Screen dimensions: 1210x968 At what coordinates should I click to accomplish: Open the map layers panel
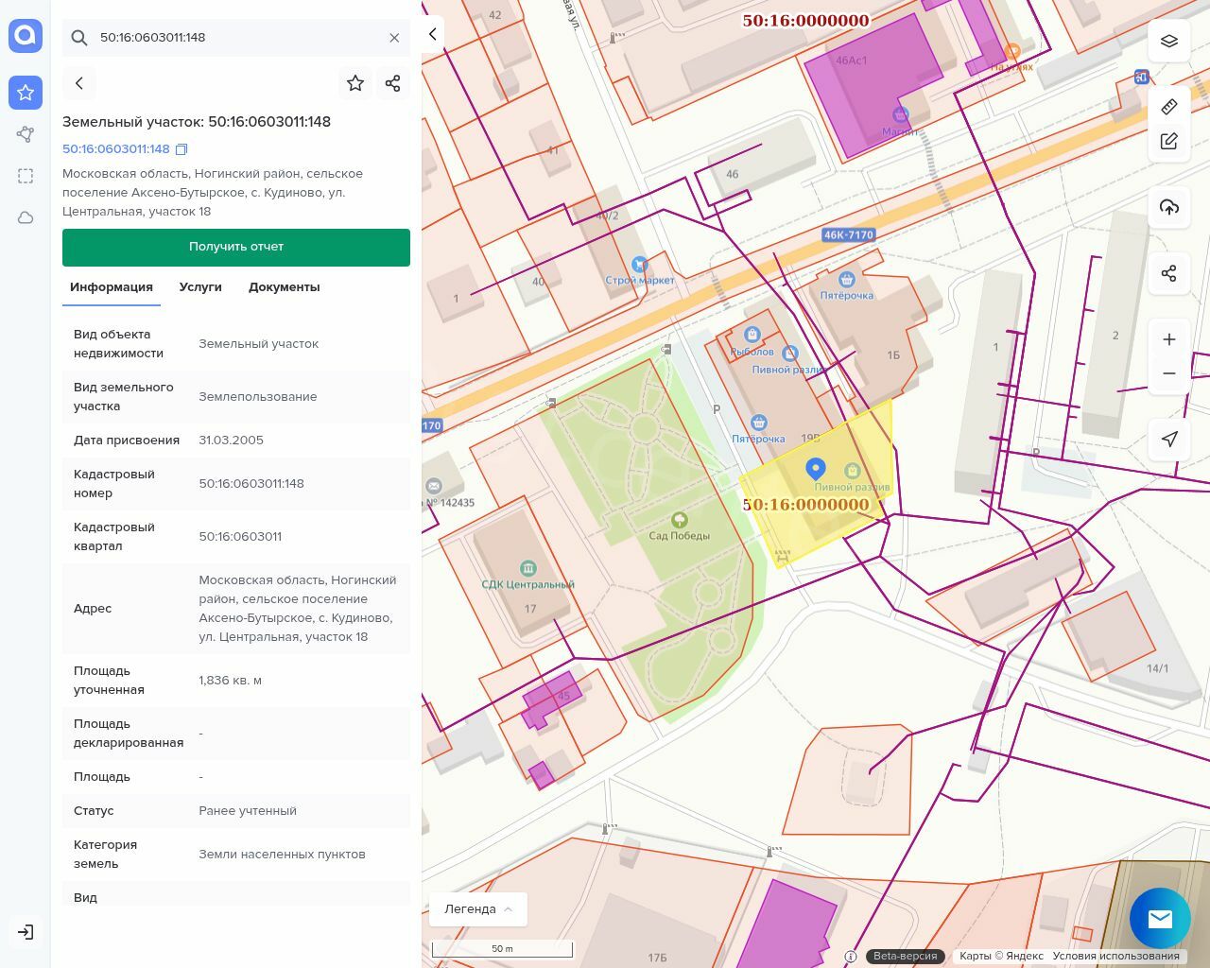[1169, 41]
